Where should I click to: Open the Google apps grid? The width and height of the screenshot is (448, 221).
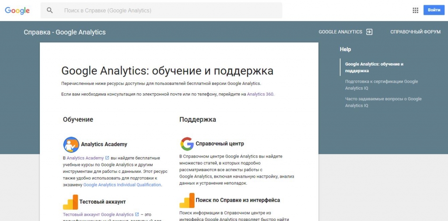tap(416, 11)
